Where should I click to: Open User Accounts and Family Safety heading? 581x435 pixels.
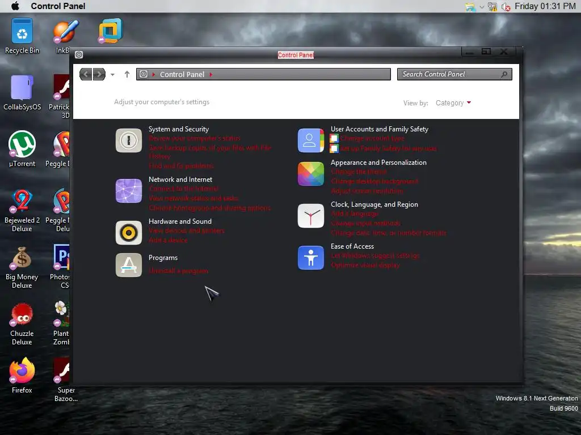(380, 129)
